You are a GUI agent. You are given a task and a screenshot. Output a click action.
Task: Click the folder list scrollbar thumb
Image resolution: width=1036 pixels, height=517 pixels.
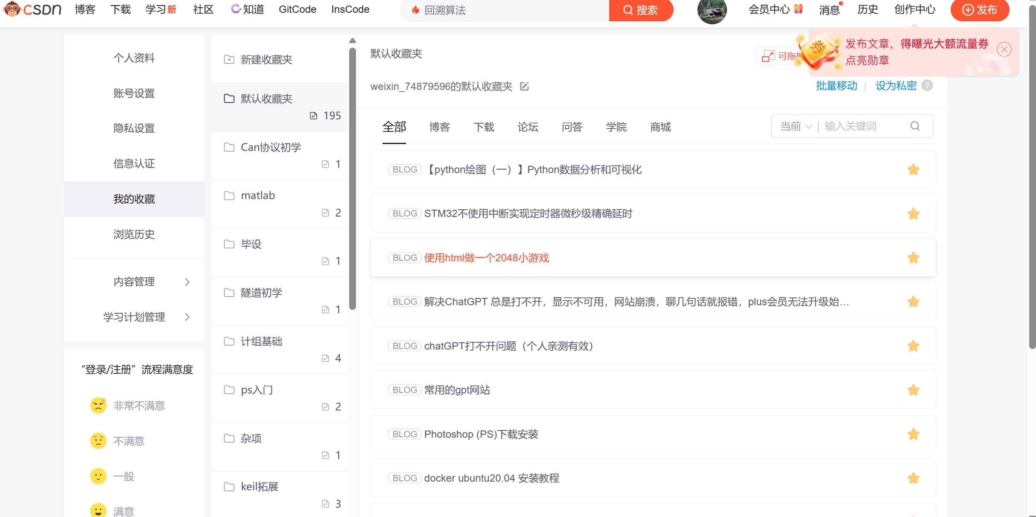352,179
